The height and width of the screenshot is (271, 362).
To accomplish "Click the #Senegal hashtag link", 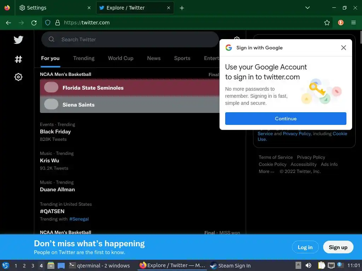I will (79, 219).
